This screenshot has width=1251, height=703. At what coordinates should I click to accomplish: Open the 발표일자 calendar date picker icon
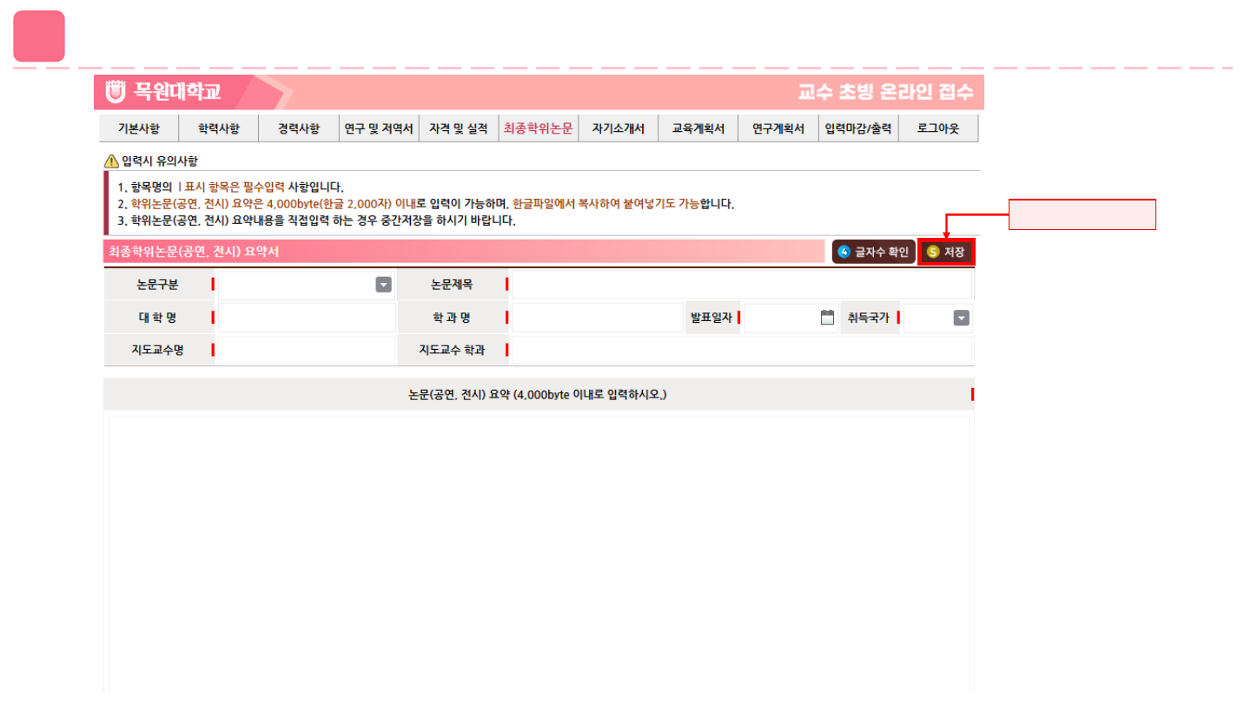(827, 318)
